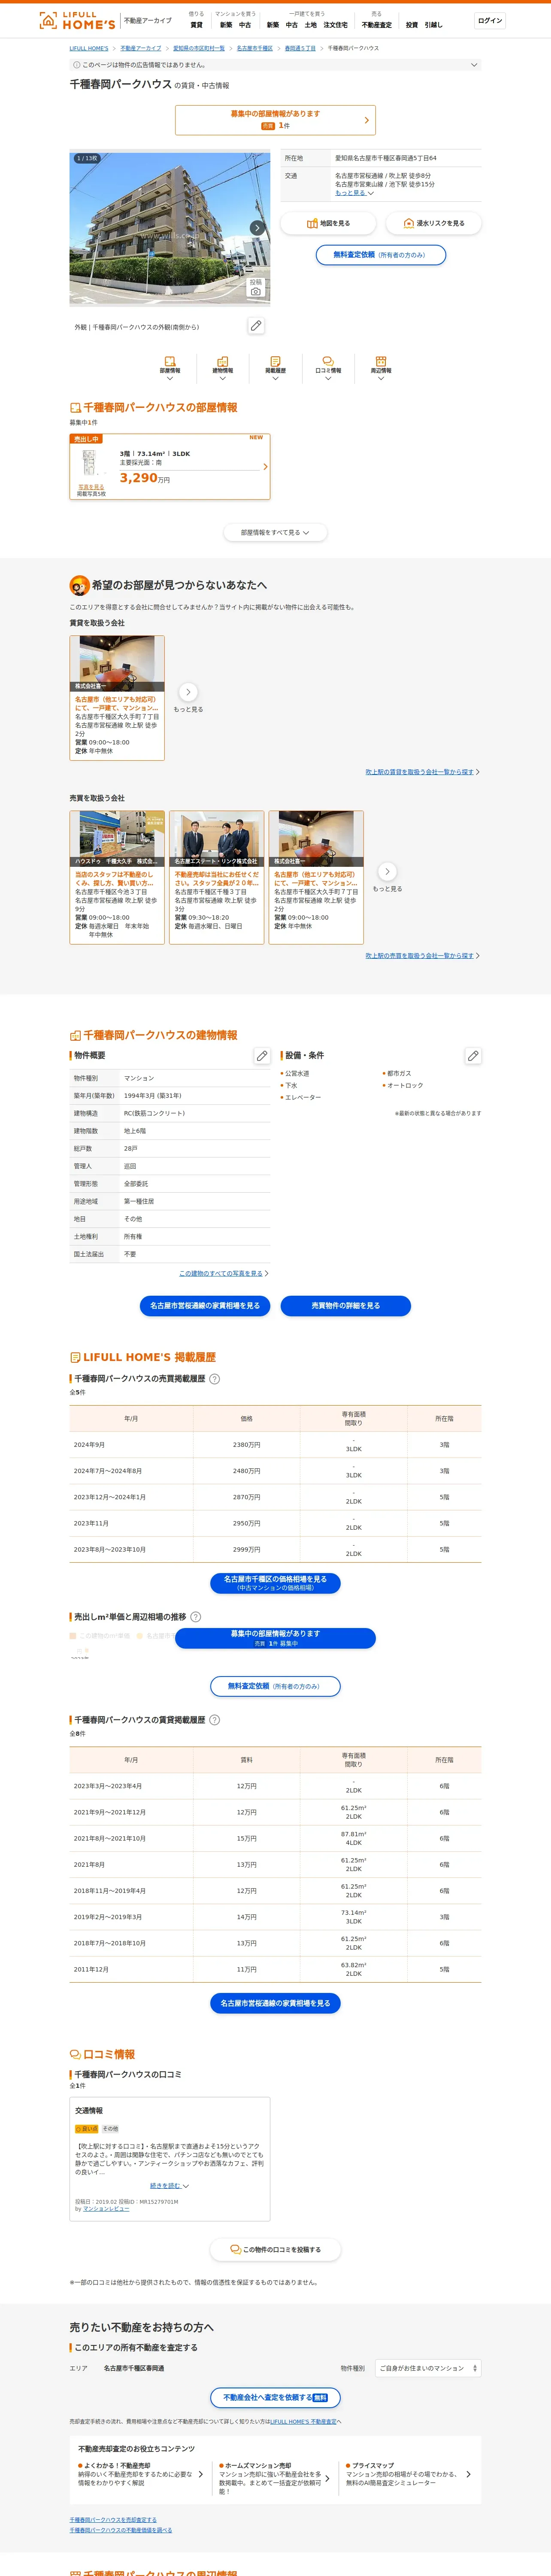The height and width of the screenshot is (2576, 551).
Task: Click help icon next to 売買掲載履歴
Action: (x=214, y=1378)
